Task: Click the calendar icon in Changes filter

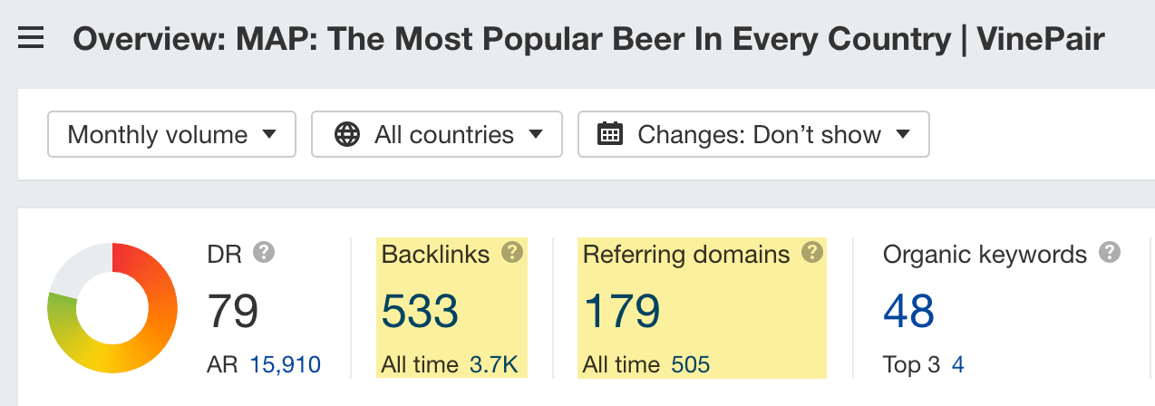Action: [610, 135]
